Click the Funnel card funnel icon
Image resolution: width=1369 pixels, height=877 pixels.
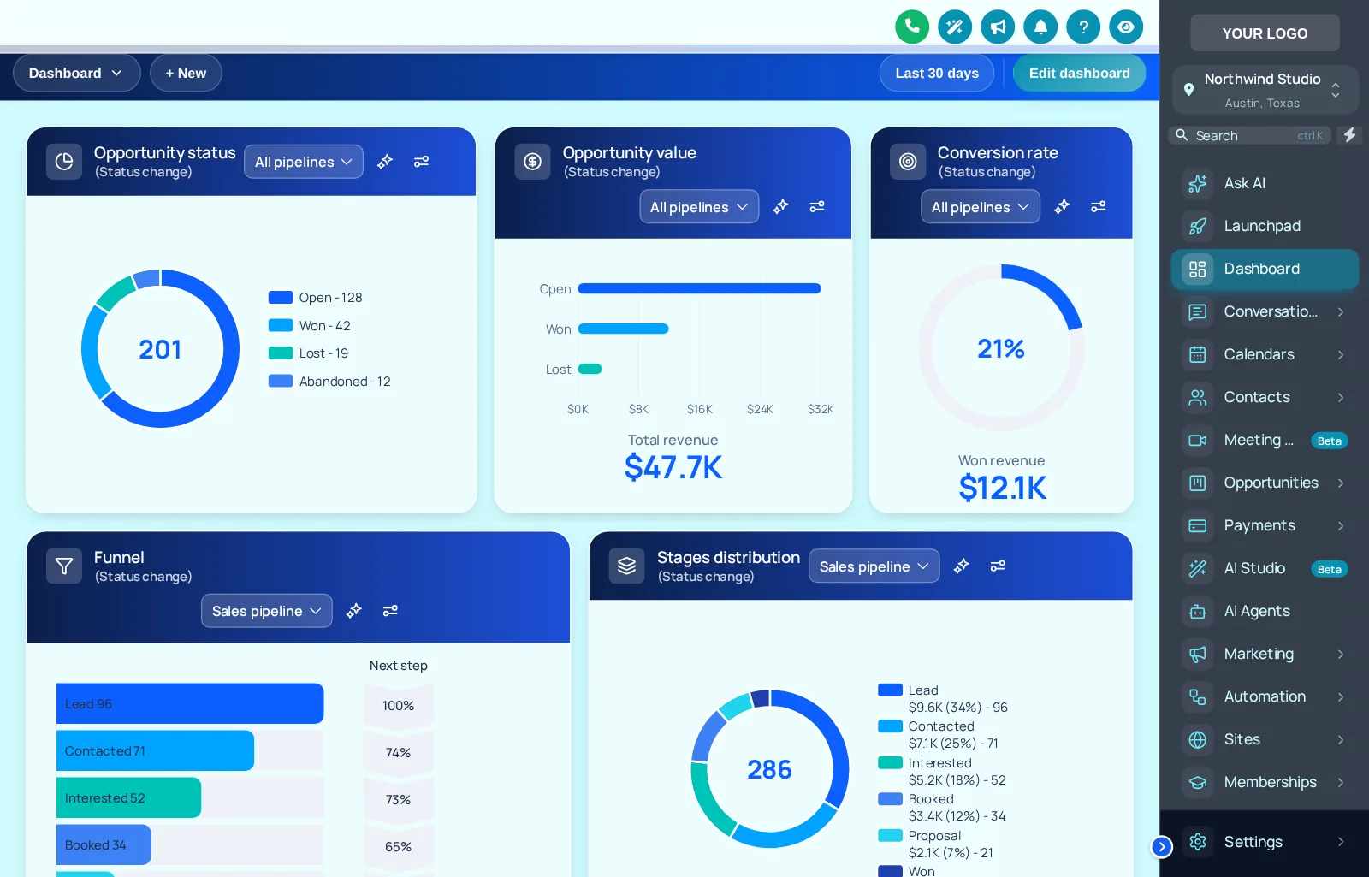[x=64, y=566]
